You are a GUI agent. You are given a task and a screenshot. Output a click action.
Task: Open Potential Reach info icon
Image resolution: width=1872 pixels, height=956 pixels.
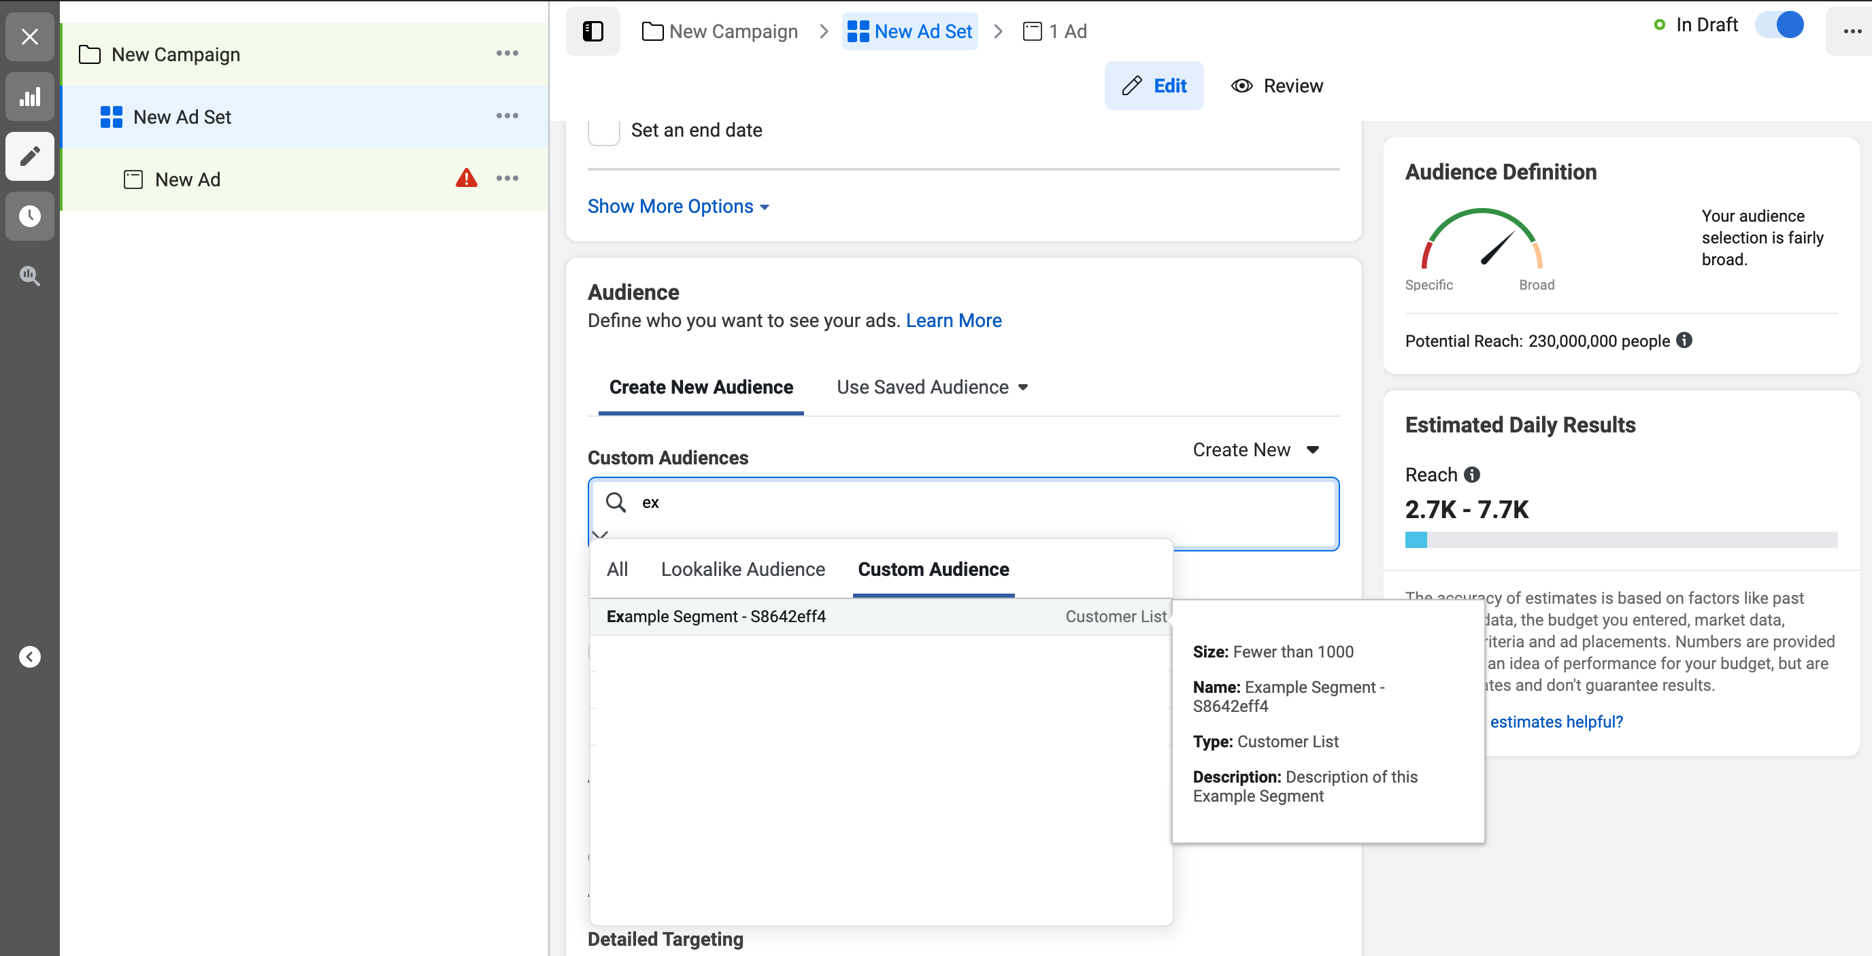(1684, 340)
